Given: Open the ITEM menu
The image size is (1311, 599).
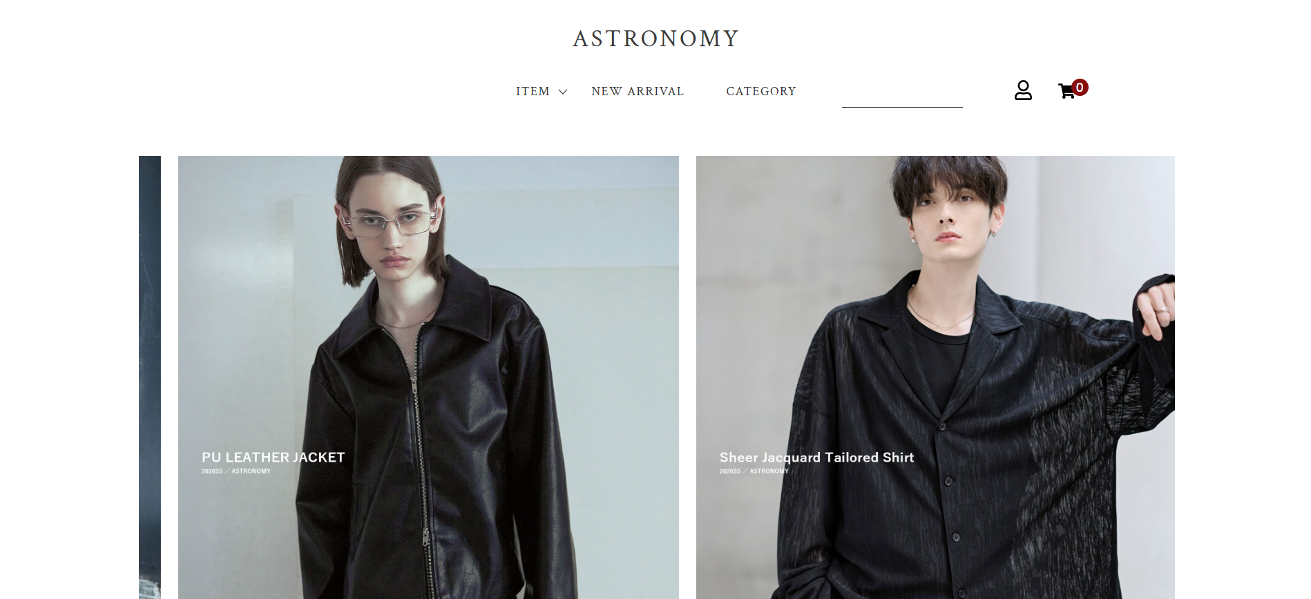Looking at the screenshot, I should [533, 91].
